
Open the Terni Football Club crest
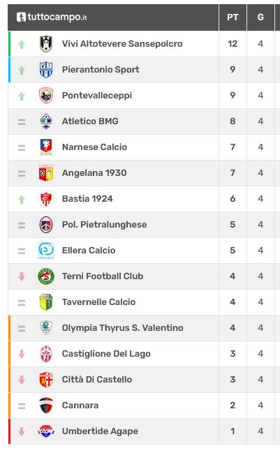point(46,276)
